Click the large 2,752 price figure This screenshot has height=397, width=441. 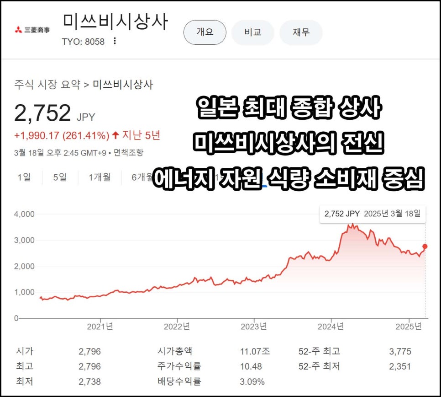pyautogui.click(x=42, y=113)
